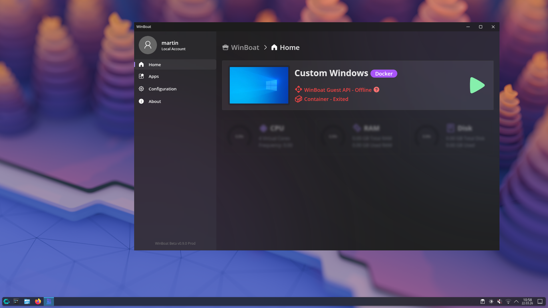The image size is (548, 308).
Task: Click the Windows desktop preview thumbnail
Action: 259,85
